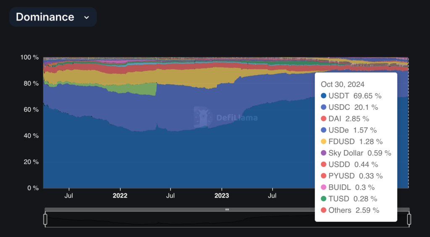Click the BUIDL pink legend dot
Viewport: 430px width, 237px height.
click(323, 187)
